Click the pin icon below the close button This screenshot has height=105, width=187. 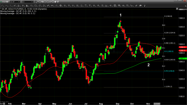pyautogui.click(x=185, y=6)
